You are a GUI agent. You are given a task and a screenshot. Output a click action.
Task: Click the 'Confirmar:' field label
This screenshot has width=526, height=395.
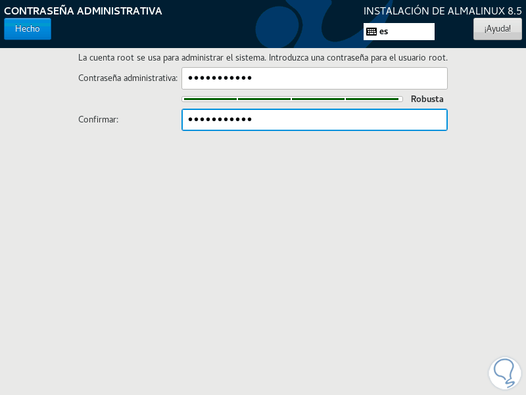point(98,120)
